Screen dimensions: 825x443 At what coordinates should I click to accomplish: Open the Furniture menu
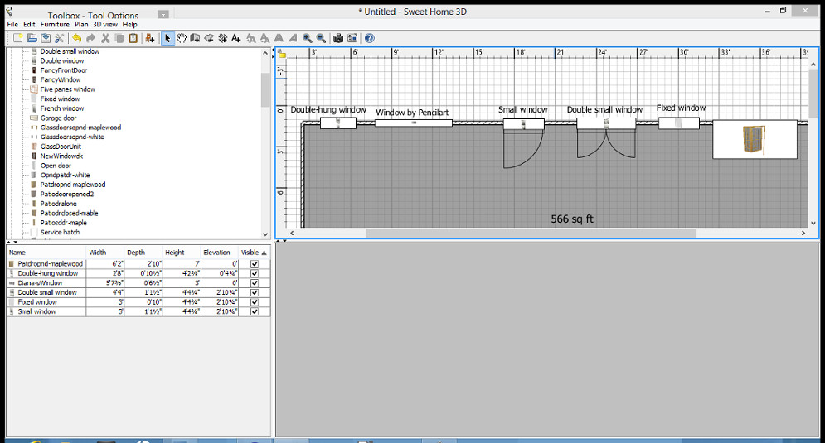point(55,25)
